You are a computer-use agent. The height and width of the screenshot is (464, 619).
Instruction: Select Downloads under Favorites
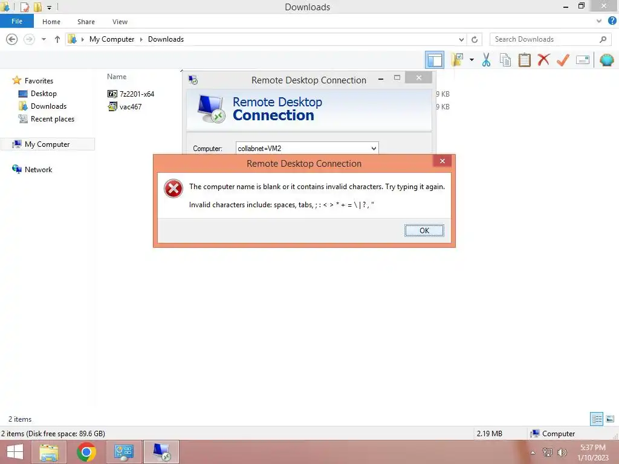coord(48,106)
